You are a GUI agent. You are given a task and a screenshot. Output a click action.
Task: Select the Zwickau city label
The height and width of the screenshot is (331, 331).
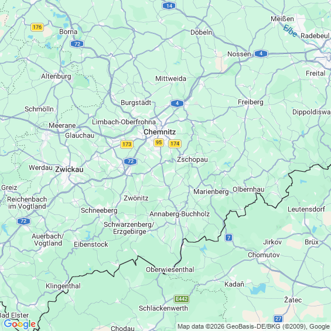click(69, 169)
